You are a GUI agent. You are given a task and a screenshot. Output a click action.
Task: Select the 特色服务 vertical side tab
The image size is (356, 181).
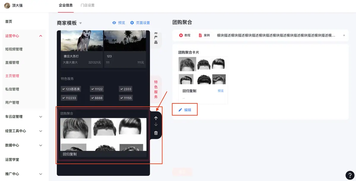tap(156, 89)
